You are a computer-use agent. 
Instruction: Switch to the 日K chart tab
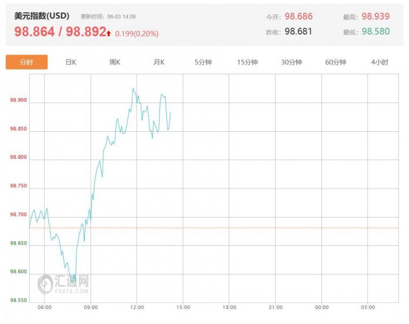point(71,62)
